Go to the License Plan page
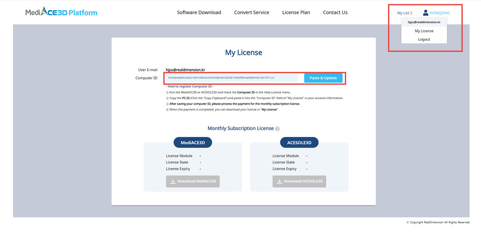Viewport: 481px width, 245px height. (296, 12)
